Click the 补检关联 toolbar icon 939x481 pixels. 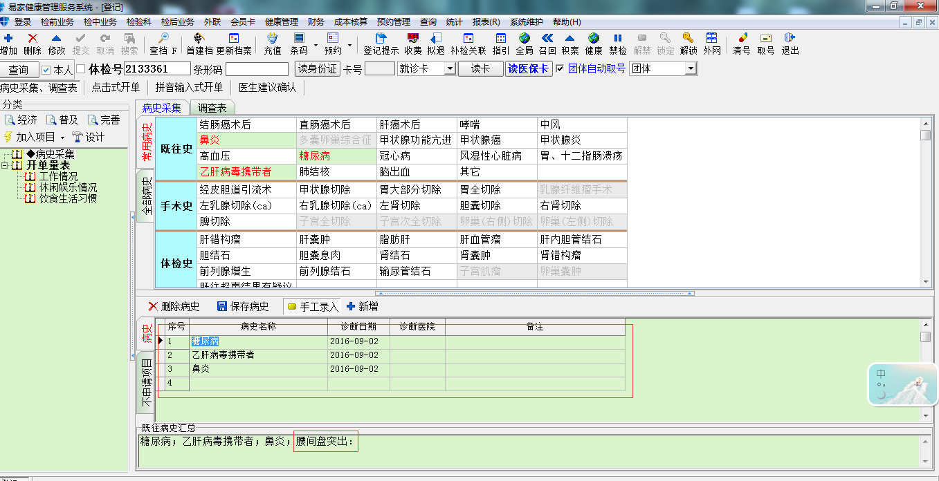click(468, 38)
